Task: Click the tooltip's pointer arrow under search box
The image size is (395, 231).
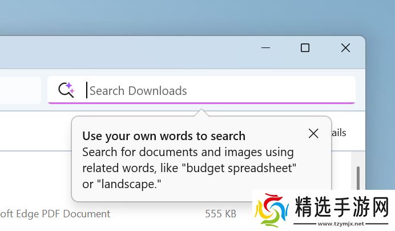Action: coord(201,113)
